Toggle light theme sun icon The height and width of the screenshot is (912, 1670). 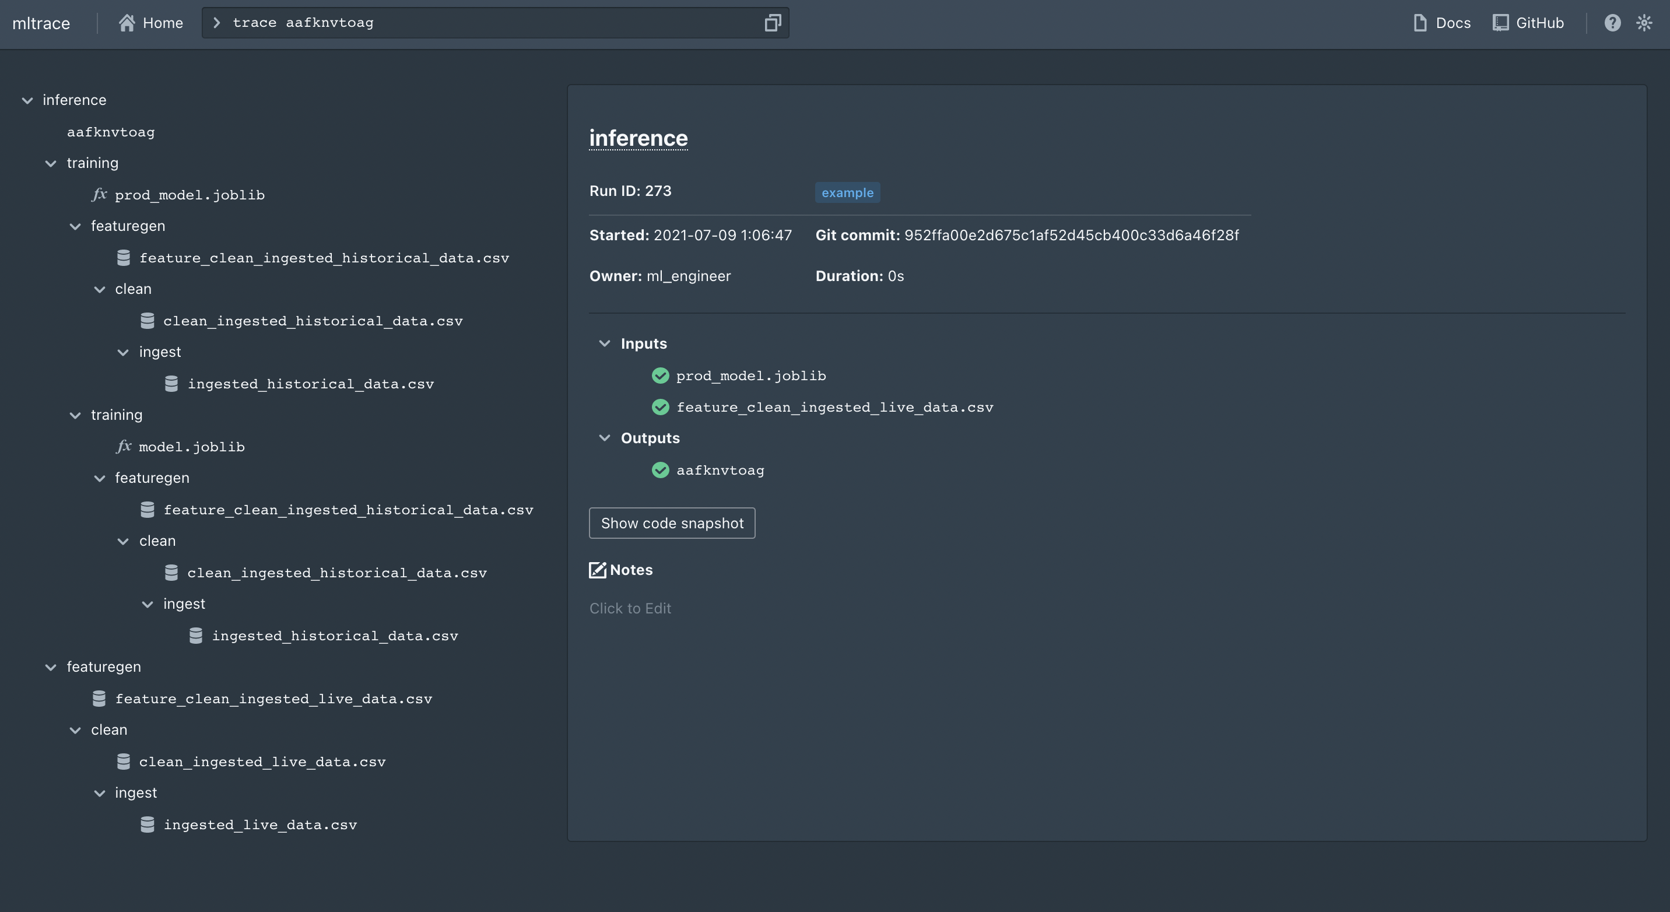pos(1644,23)
